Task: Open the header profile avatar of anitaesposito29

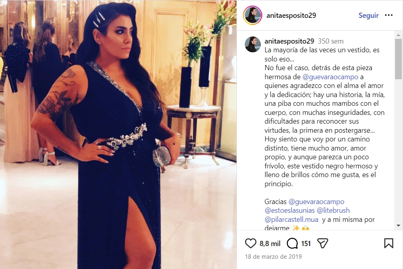Action: click(x=252, y=15)
